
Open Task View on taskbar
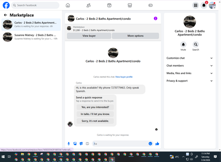pos(9,157)
